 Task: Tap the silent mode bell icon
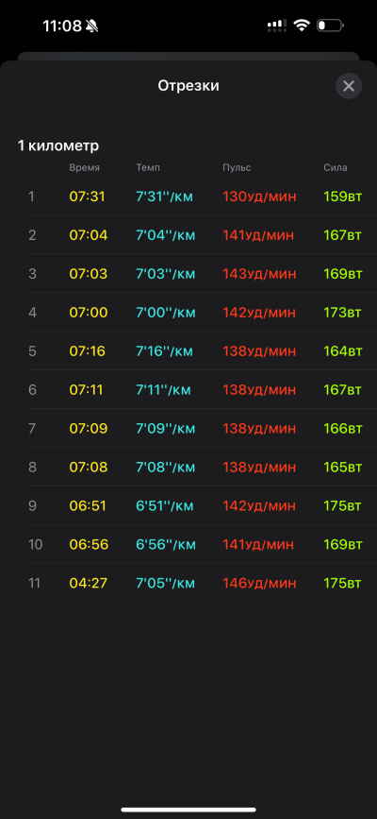point(91,26)
